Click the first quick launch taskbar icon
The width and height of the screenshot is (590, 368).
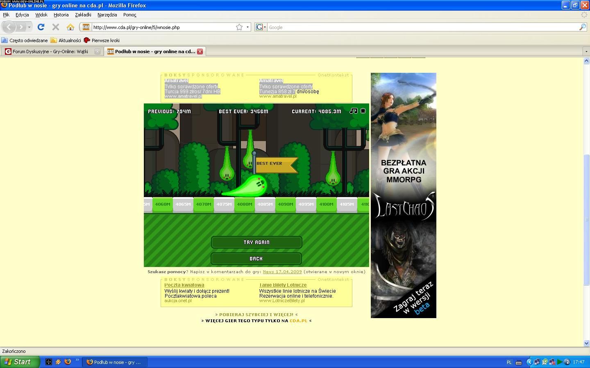click(x=48, y=362)
